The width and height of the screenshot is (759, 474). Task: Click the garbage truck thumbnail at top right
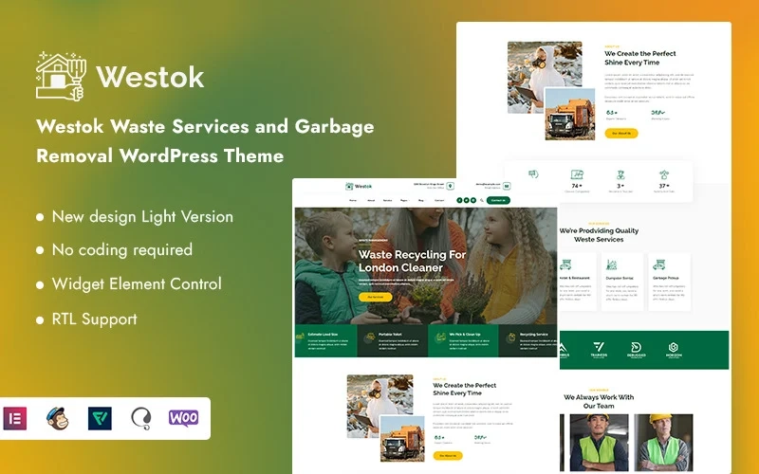(569, 114)
